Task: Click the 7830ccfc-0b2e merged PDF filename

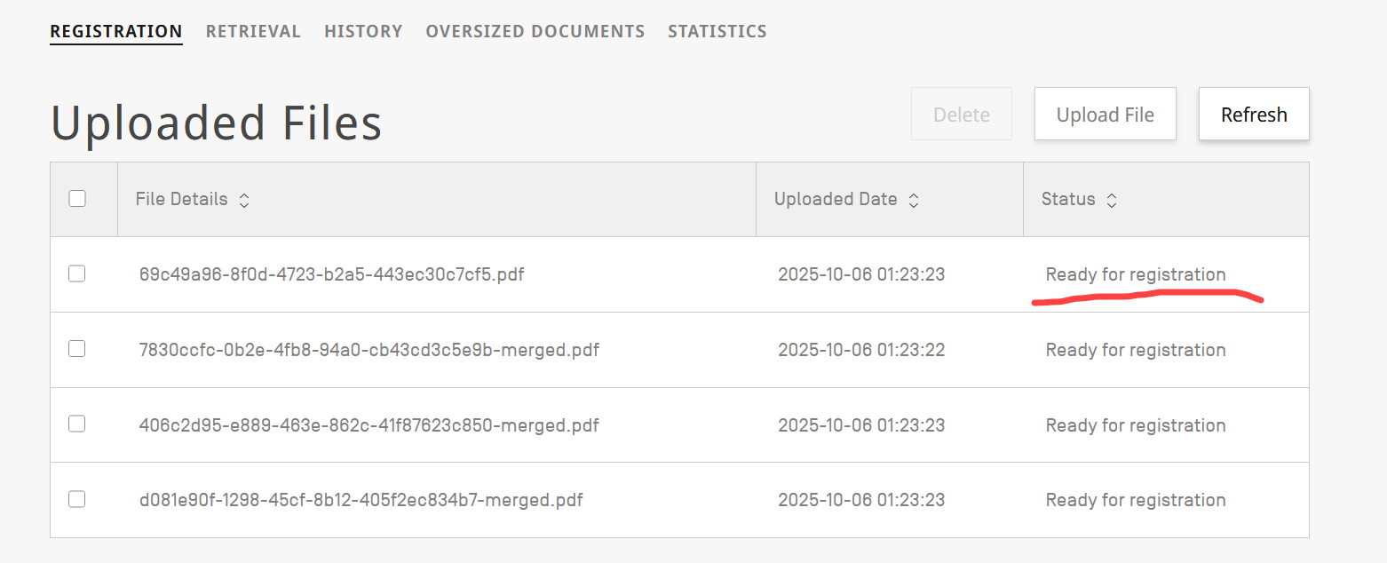Action: (x=369, y=350)
